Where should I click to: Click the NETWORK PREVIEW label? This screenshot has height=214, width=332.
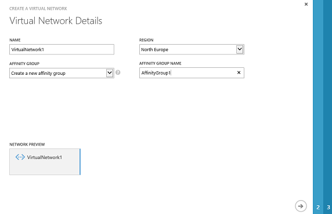tap(27, 144)
